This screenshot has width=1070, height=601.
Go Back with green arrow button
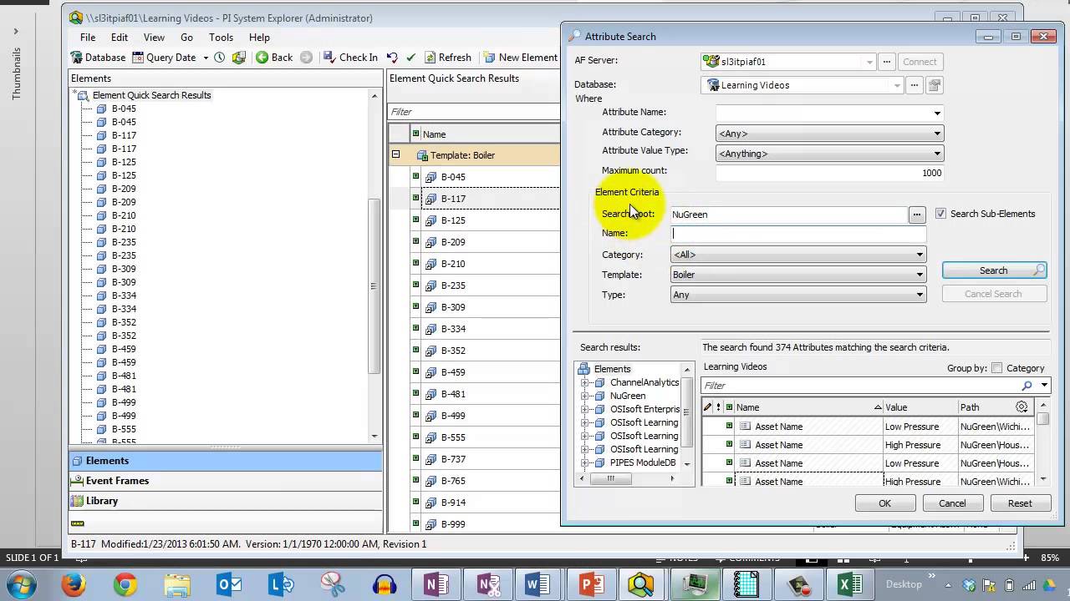[x=274, y=58]
